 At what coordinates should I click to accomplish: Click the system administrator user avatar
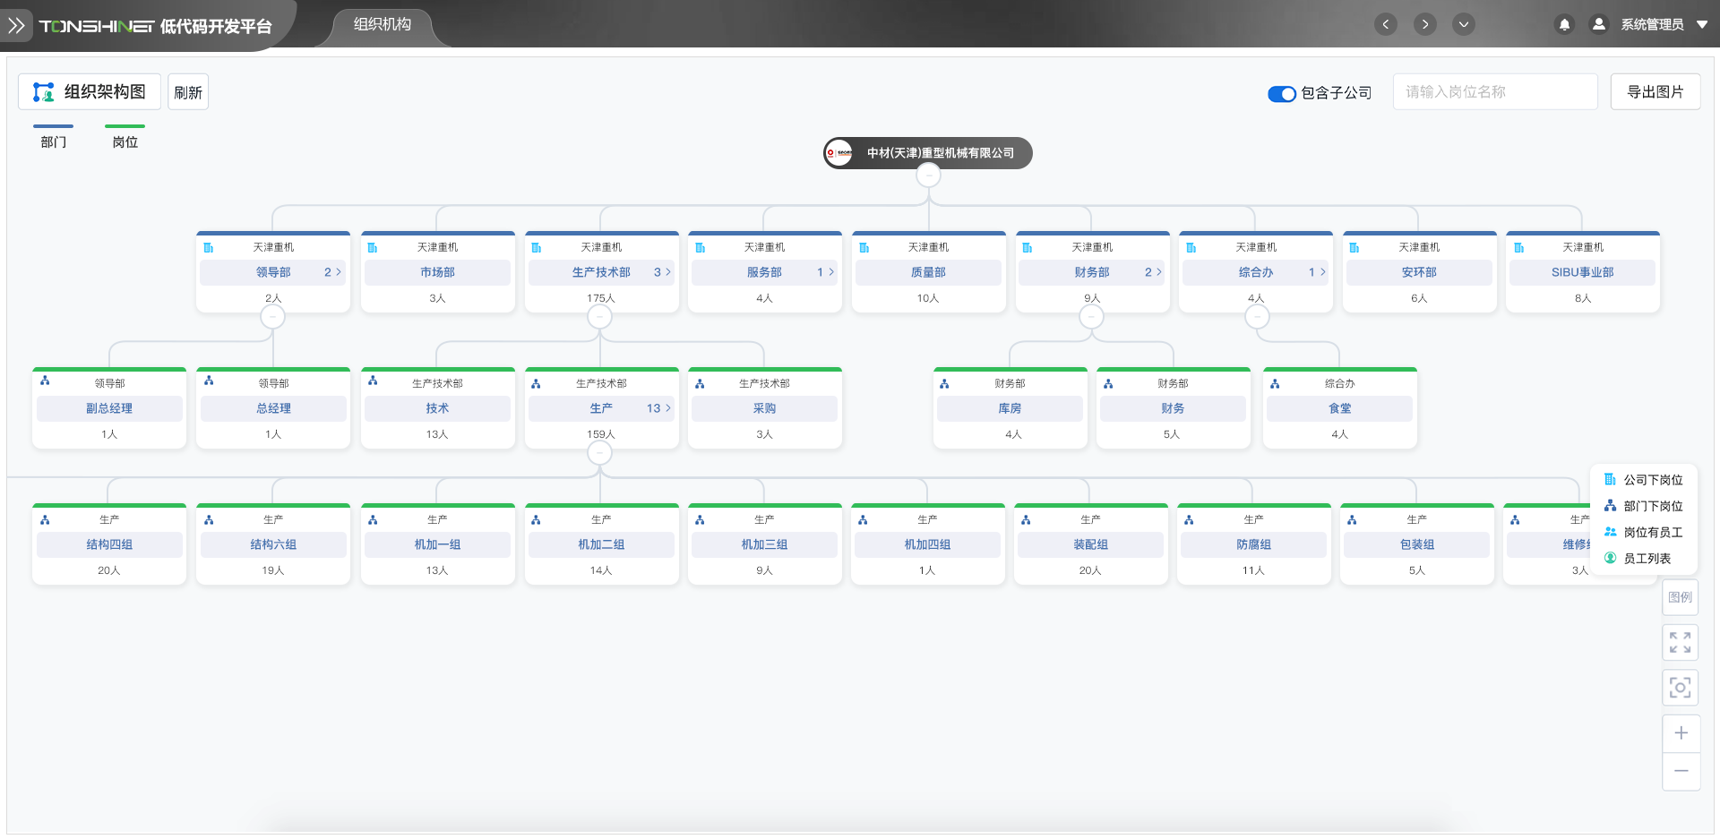pyautogui.click(x=1598, y=24)
